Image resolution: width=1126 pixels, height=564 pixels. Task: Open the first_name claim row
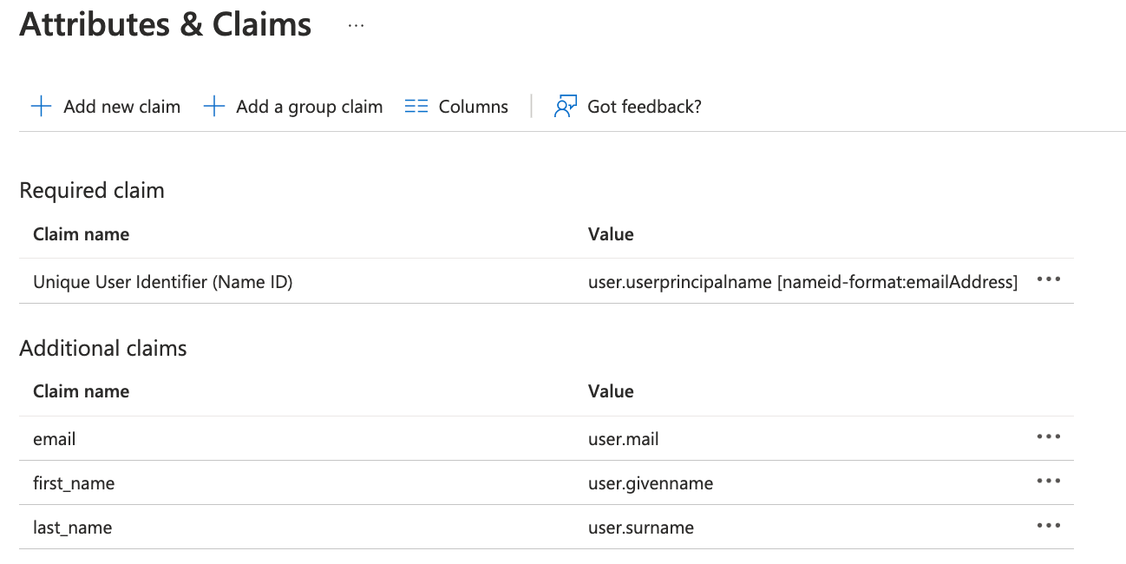pos(74,483)
